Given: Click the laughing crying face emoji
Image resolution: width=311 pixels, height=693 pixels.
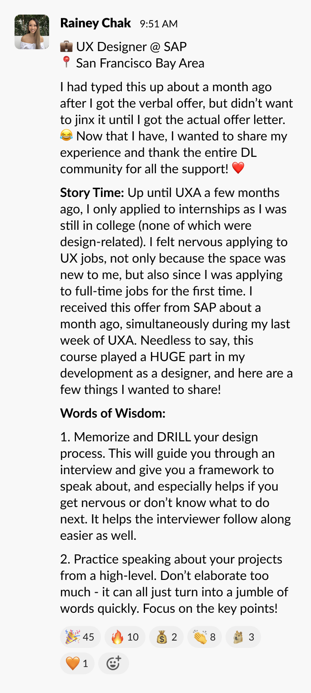Looking at the screenshot, I should pos(66,136).
